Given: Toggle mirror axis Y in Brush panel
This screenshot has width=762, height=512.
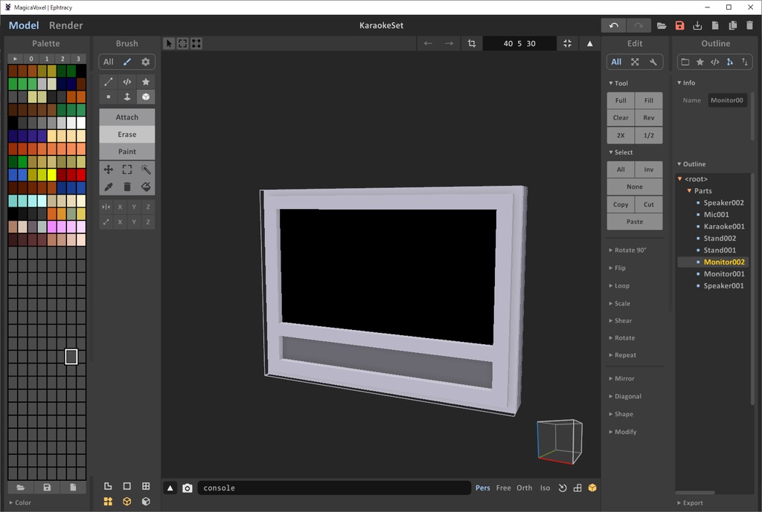Looking at the screenshot, I should [x=134, y=207].
